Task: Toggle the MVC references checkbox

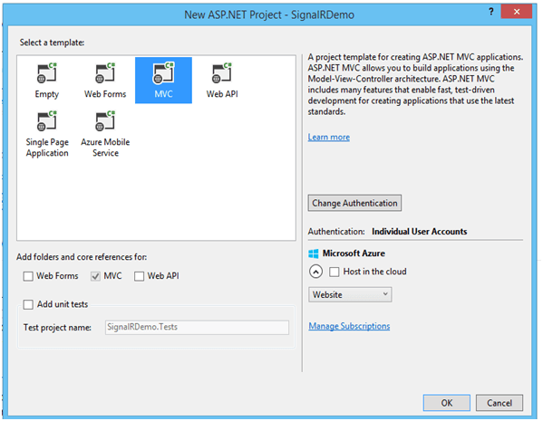Action: click(x=95, y=276)
